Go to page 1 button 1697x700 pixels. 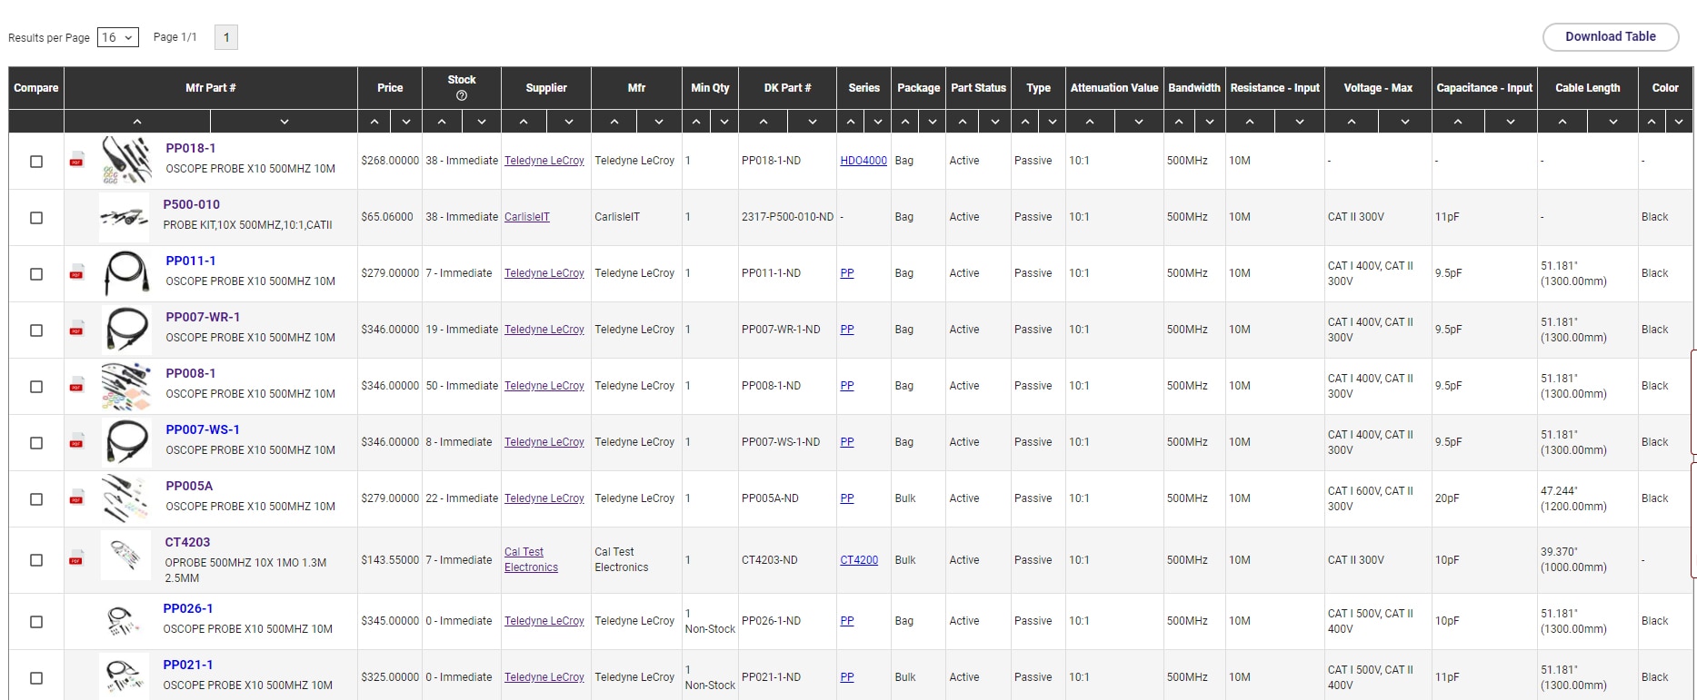[226, 37]
